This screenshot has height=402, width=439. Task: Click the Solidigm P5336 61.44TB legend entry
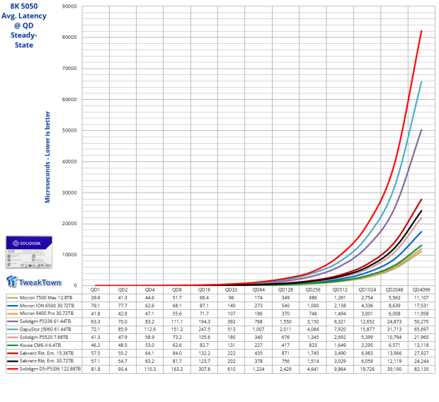(x=45, y=321)
